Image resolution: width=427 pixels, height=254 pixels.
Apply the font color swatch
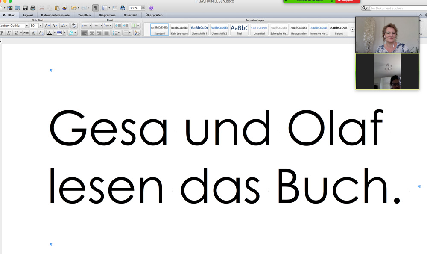click(49, 33)
